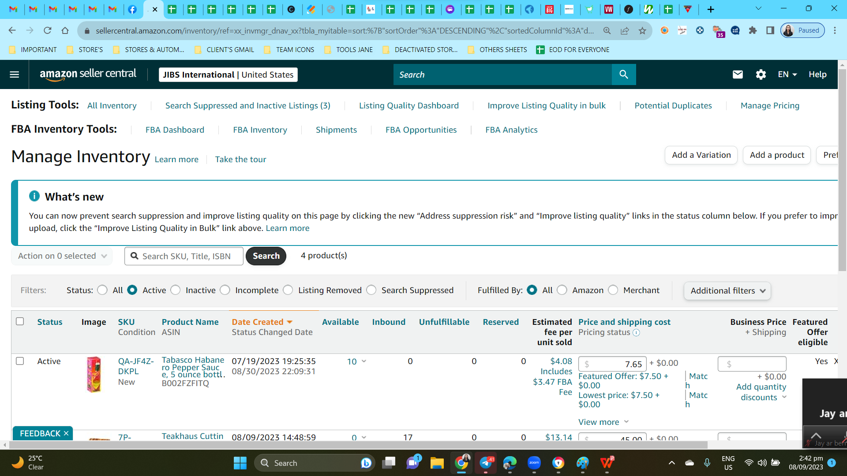
Task: Open a new browser tab with plus icon
Action: tap(711, 9)
